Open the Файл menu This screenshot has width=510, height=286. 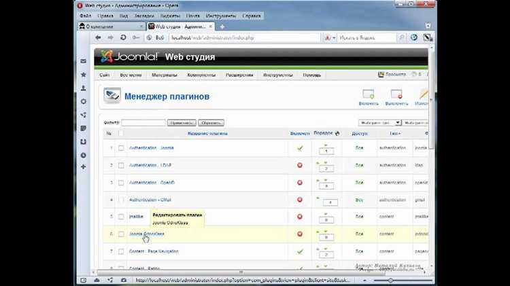pyautogui.click(x=86, y=16)
